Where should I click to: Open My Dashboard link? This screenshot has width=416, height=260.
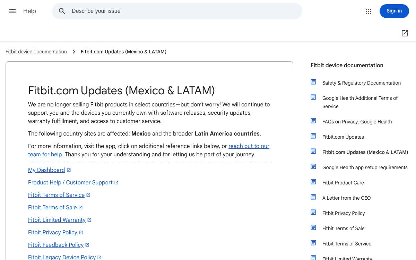46,170
